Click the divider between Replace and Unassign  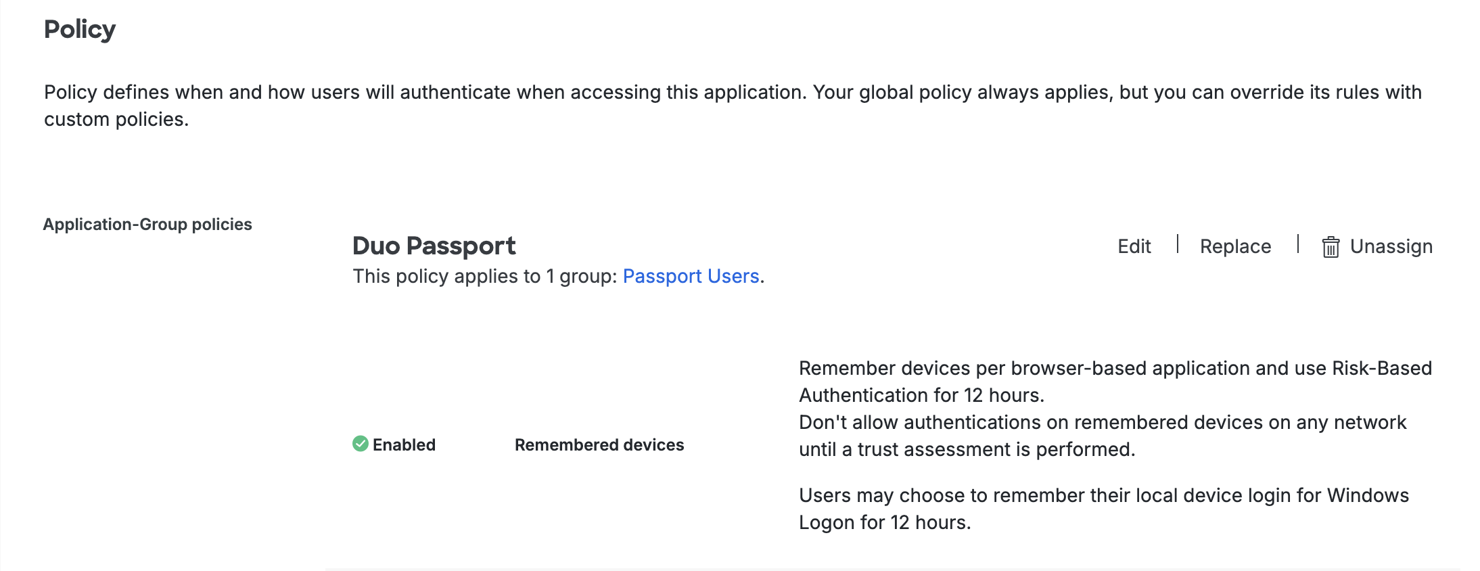(1298, 245)
